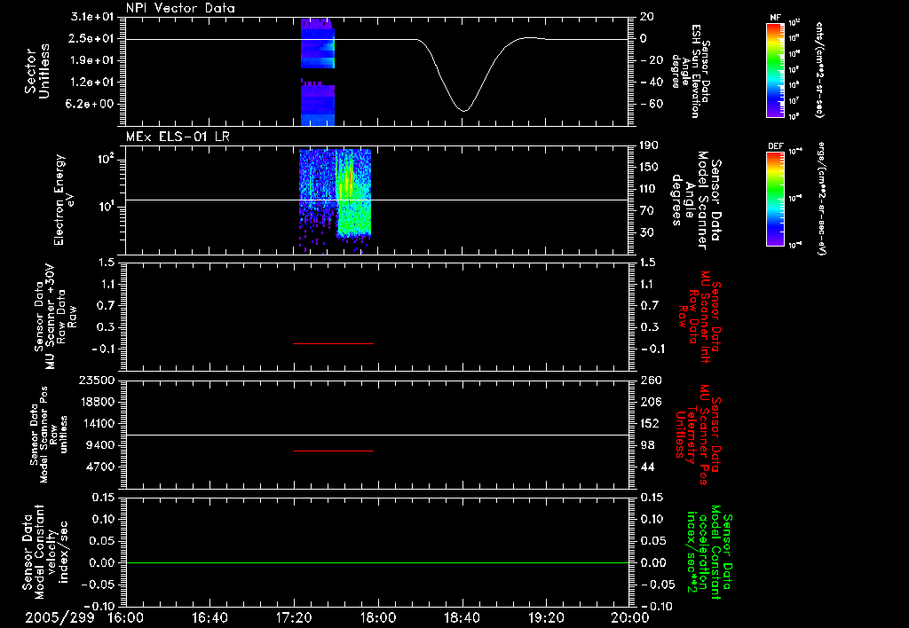Click the 'cnts/(cm**2-sr-sec)' unit label
909x628 pixels.
point(819,70)
